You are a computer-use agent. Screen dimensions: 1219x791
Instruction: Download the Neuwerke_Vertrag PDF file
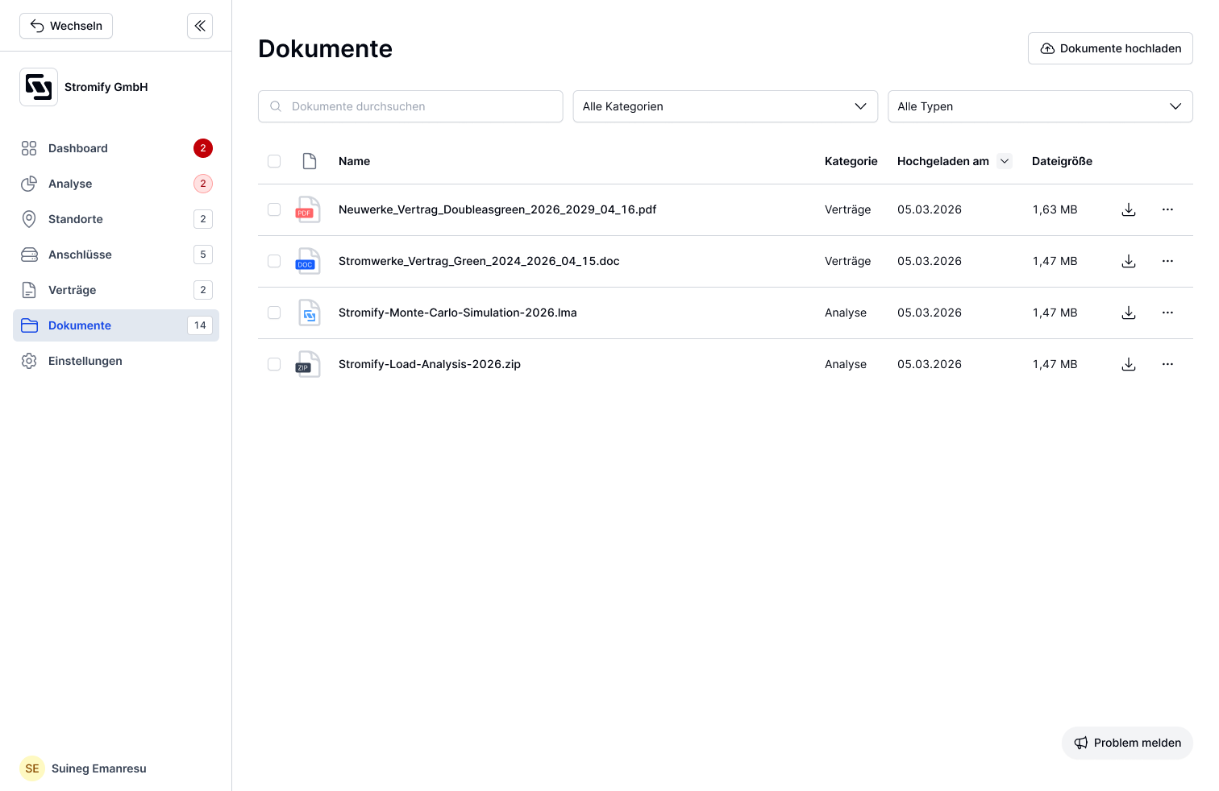(1129, 209)
